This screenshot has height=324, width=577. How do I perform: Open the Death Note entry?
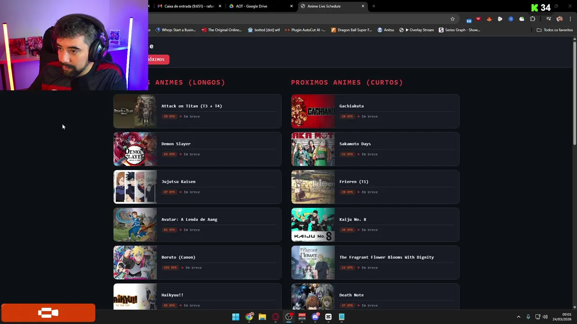[x=375, y=297]
